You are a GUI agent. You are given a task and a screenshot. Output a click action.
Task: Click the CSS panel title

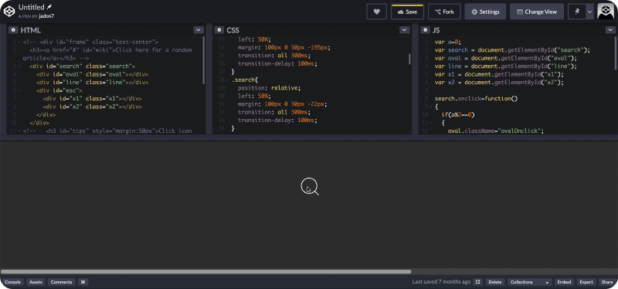(x=233, y=30)
